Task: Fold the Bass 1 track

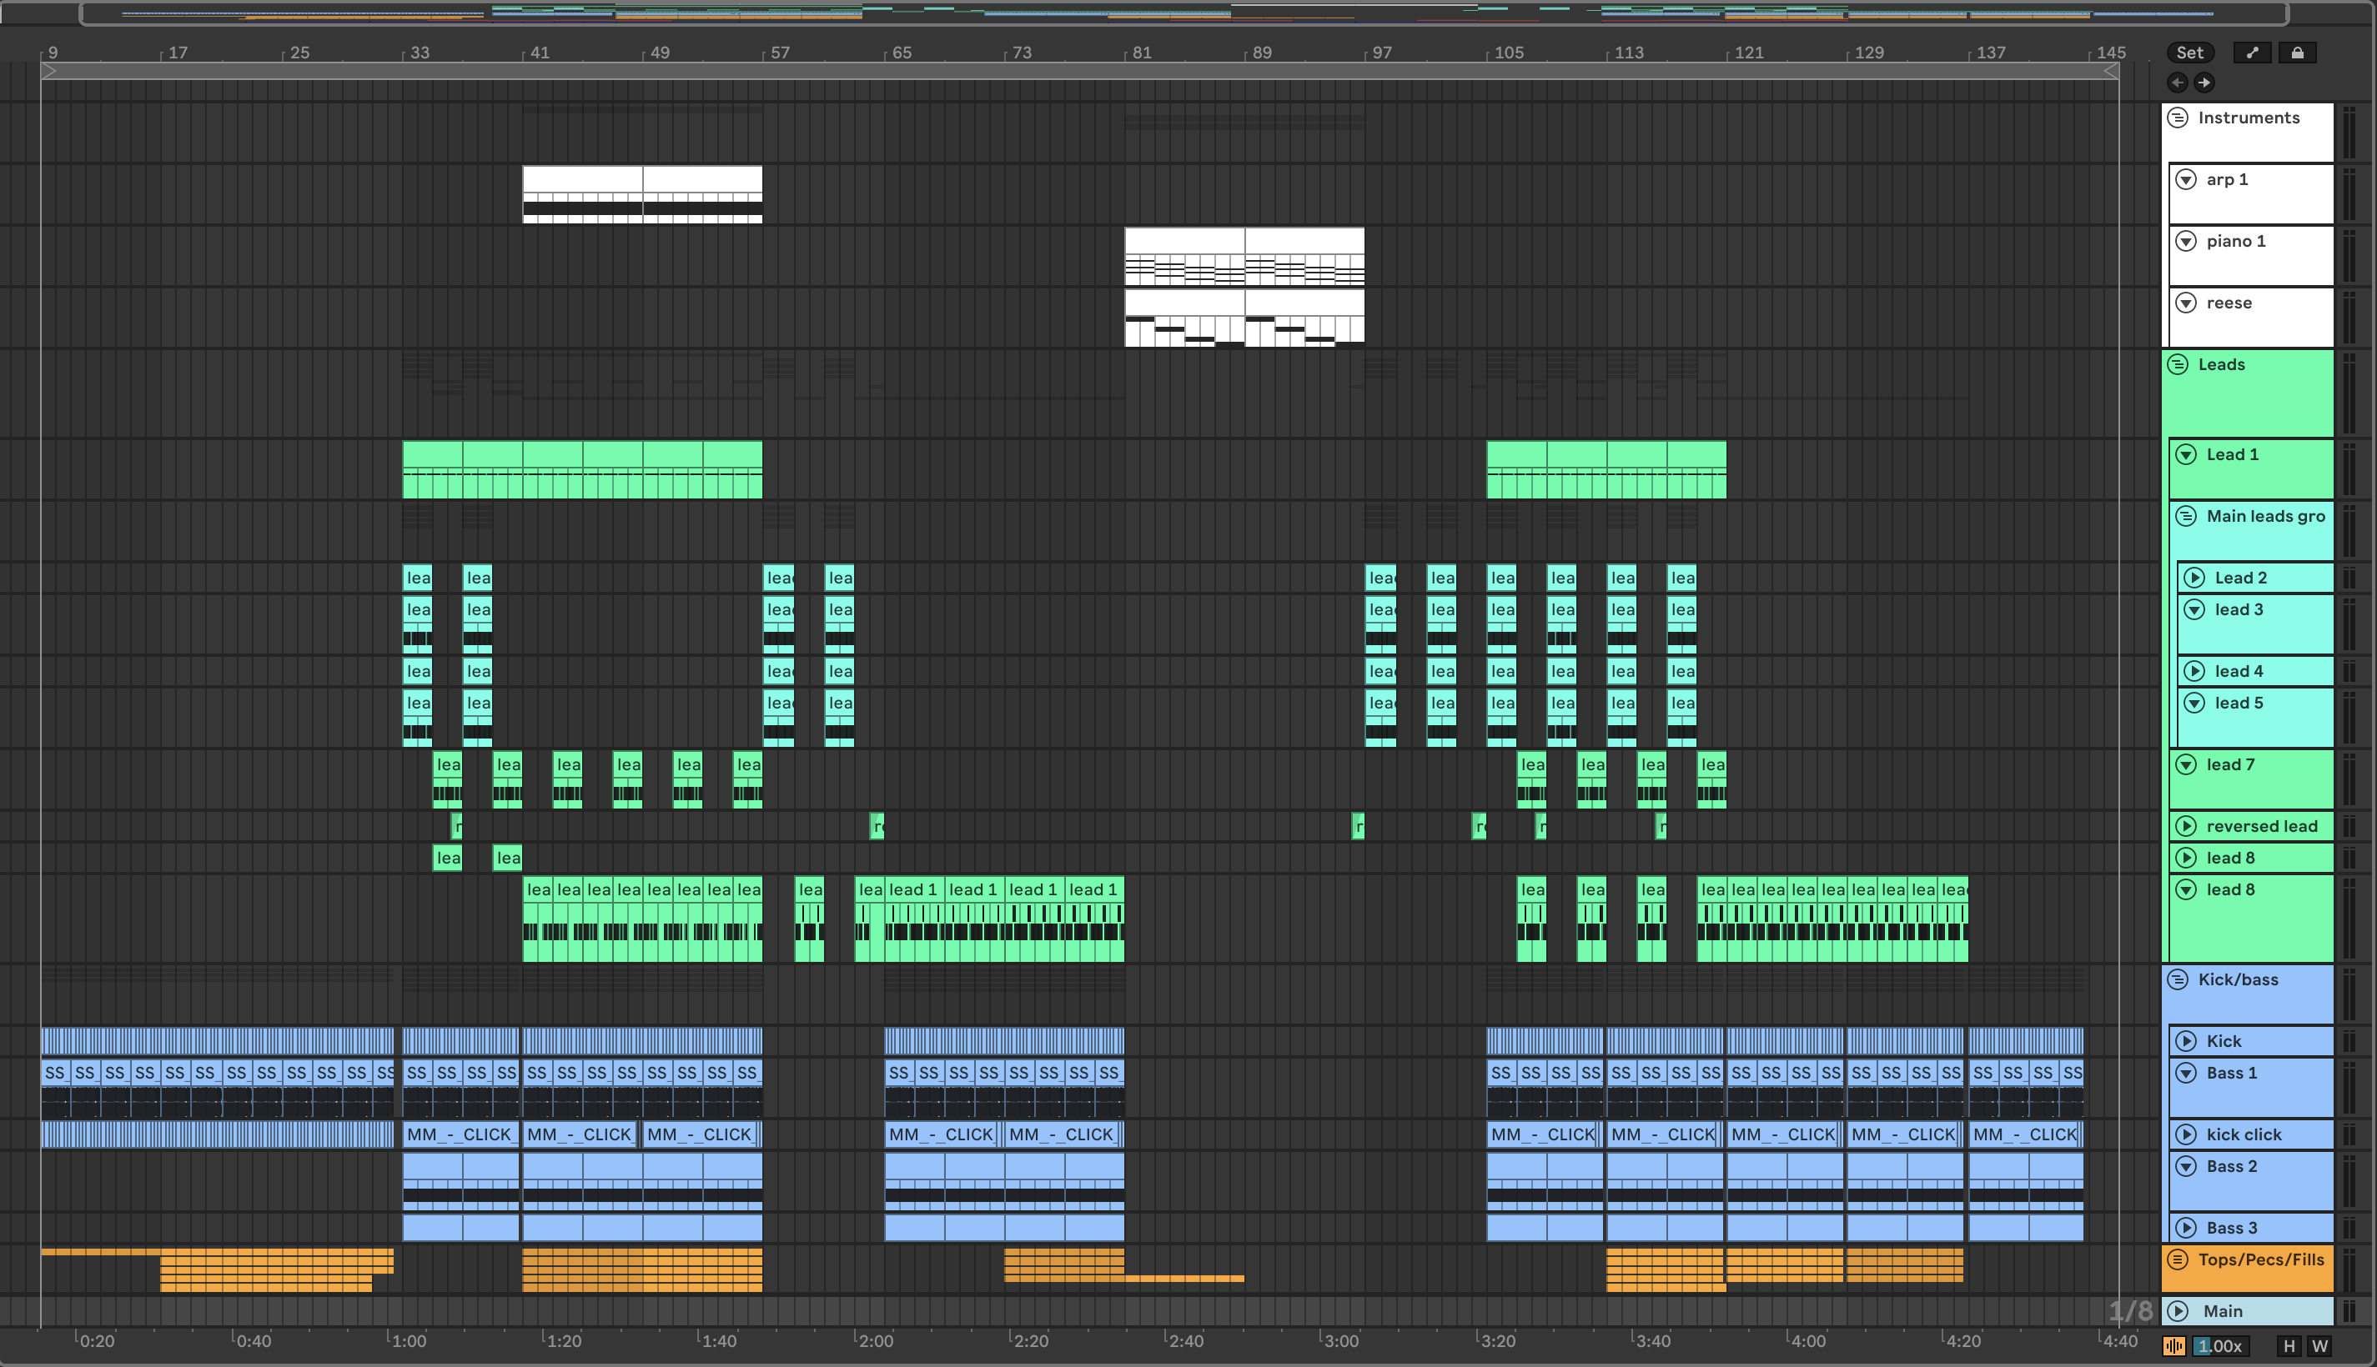Action: click(2186, 1073)
